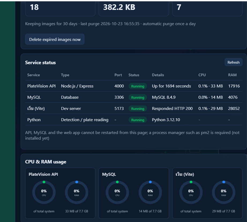Select port "4000" in the table

point(119,86)
